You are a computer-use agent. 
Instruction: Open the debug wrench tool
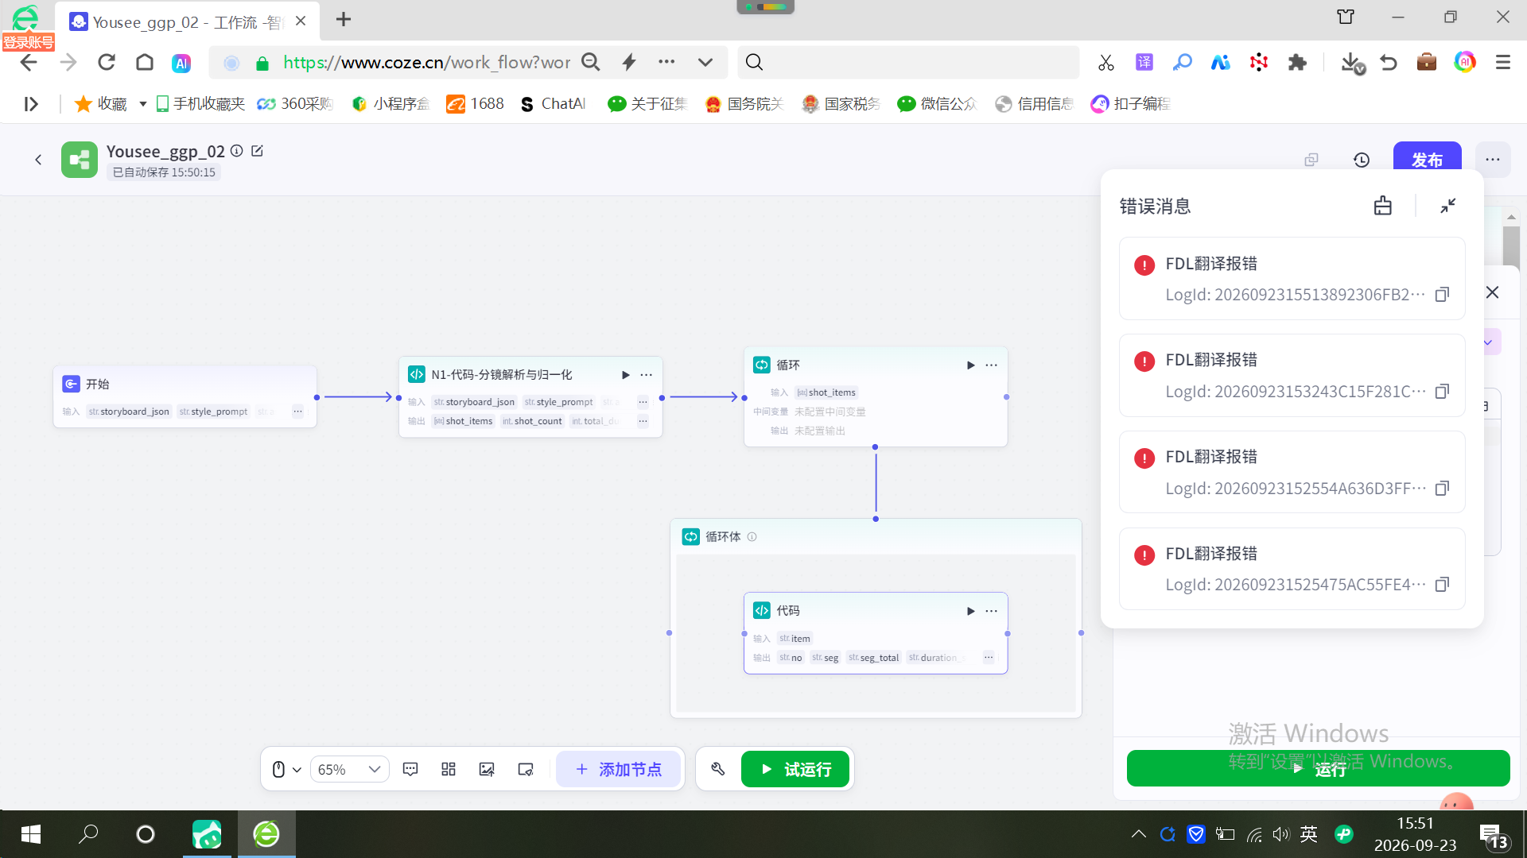(x=718, y=769)
